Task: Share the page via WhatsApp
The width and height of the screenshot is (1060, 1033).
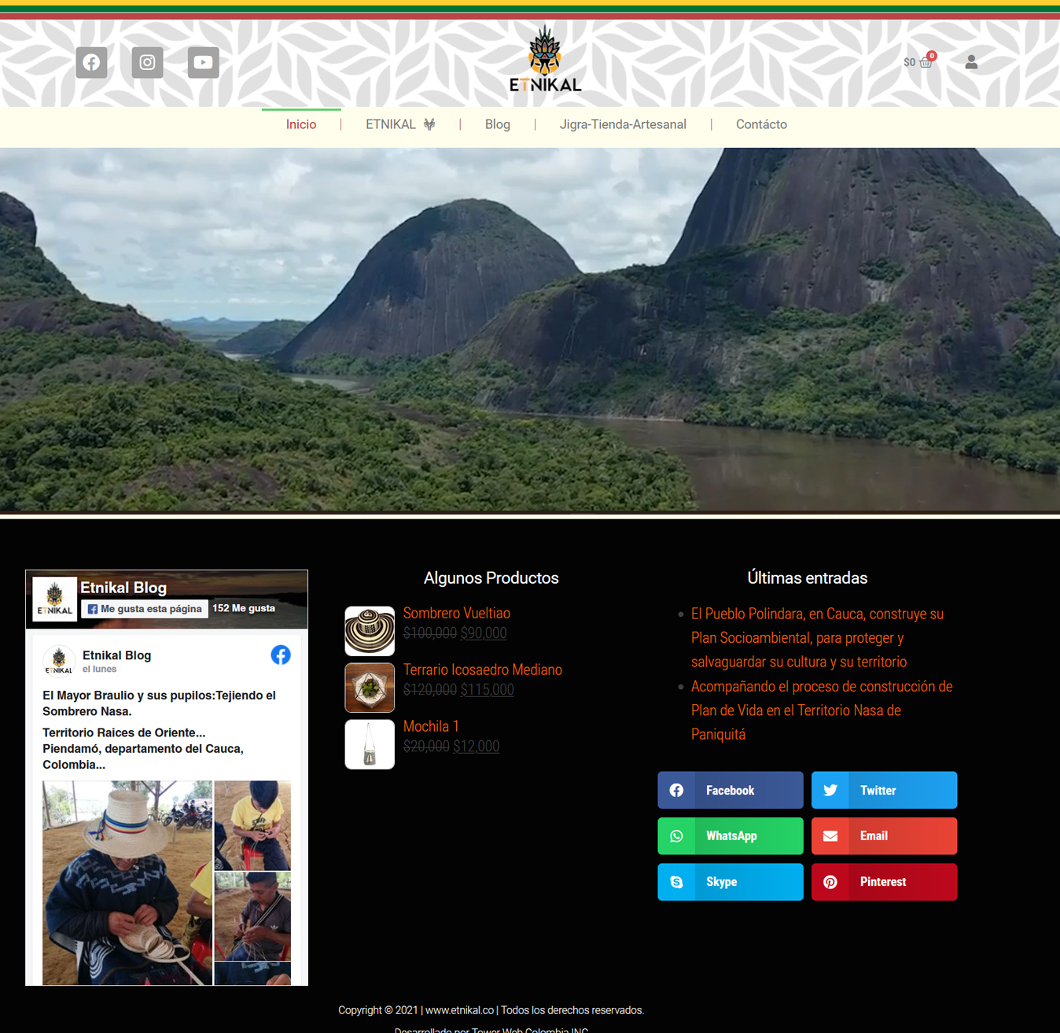Action: 730,836
